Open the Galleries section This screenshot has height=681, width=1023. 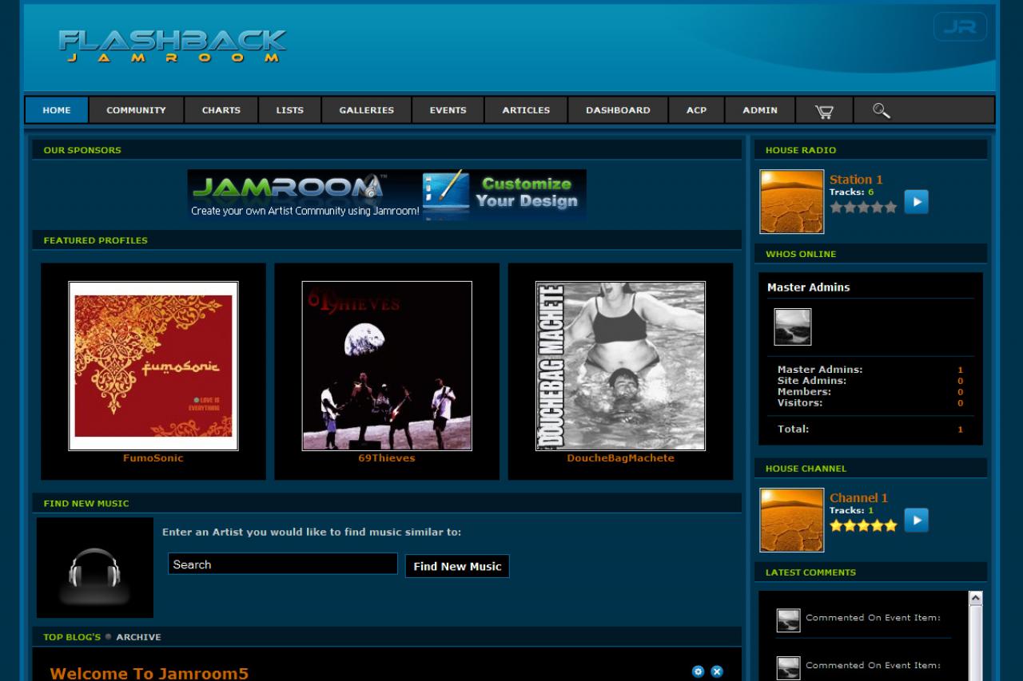click(x=367, y=110)
